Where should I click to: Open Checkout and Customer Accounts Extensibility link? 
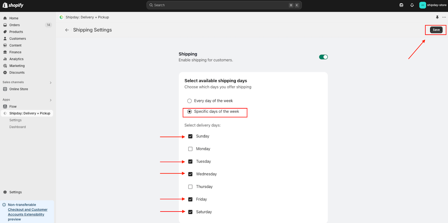(28, 212)
